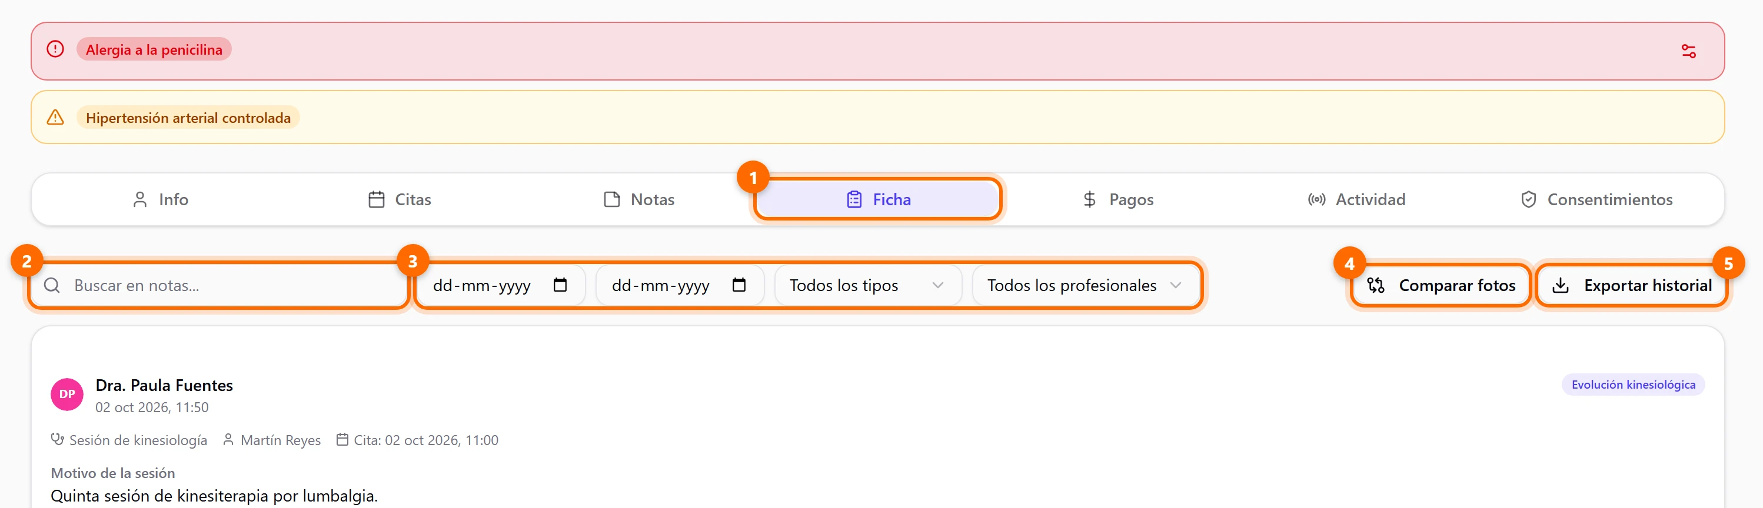1763x508 pixels.
Task: Switch to the Info tab
Action: click(159, 200)
